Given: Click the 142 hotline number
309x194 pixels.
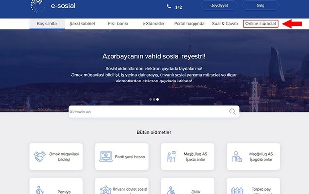Looking at the screenshot, I should coord(179,7).
